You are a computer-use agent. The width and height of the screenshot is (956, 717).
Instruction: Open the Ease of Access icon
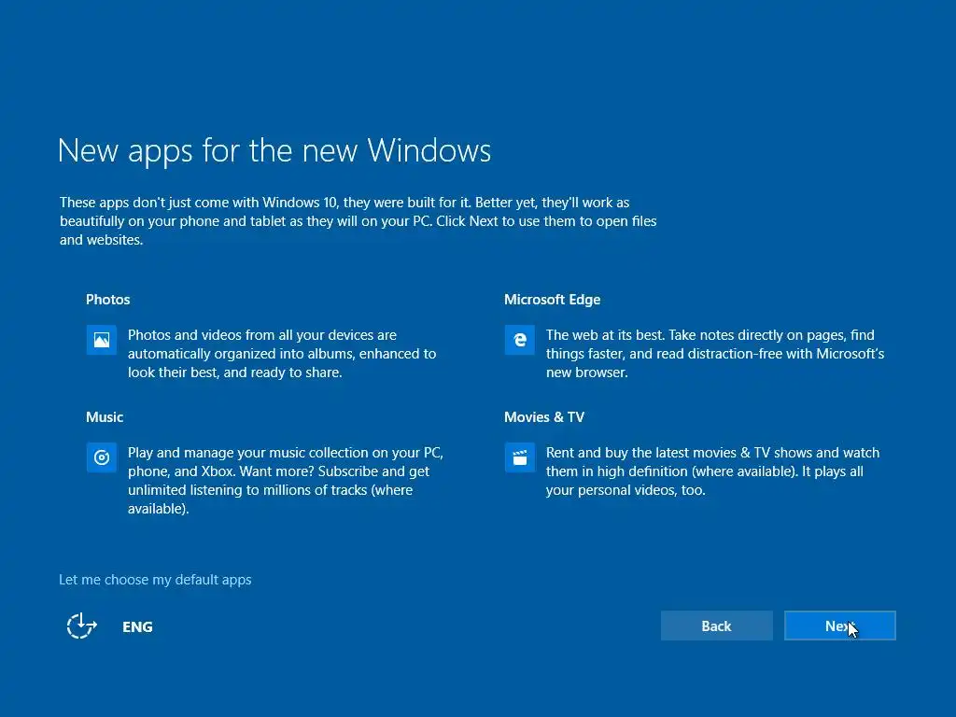point(82,626)
